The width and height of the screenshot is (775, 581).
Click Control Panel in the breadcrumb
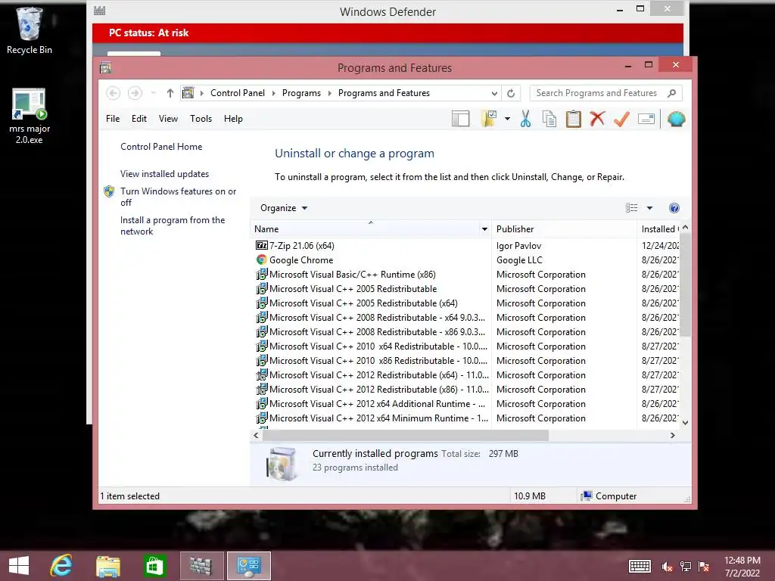click(238, 93)
